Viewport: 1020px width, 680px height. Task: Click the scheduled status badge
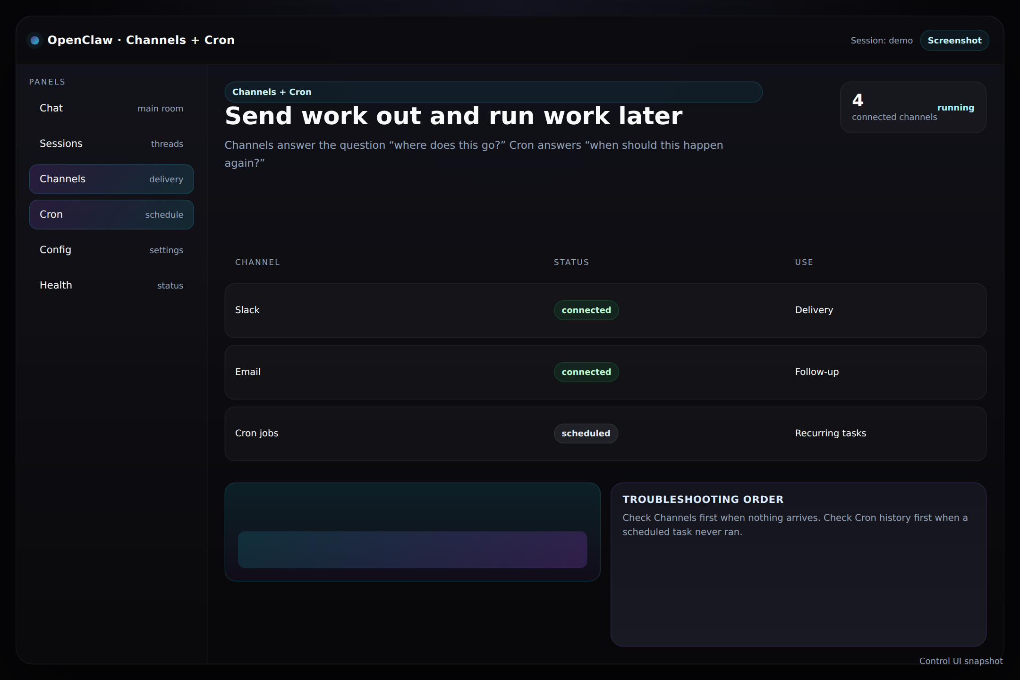pyautogui.click(x=586, y=433)
